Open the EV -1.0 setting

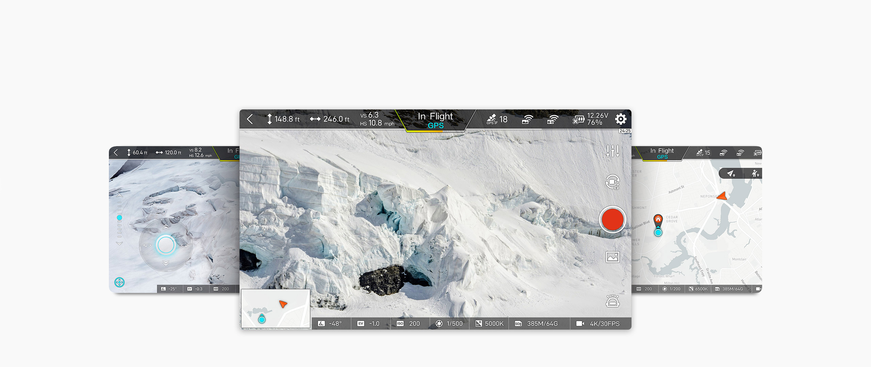(368, 324)
